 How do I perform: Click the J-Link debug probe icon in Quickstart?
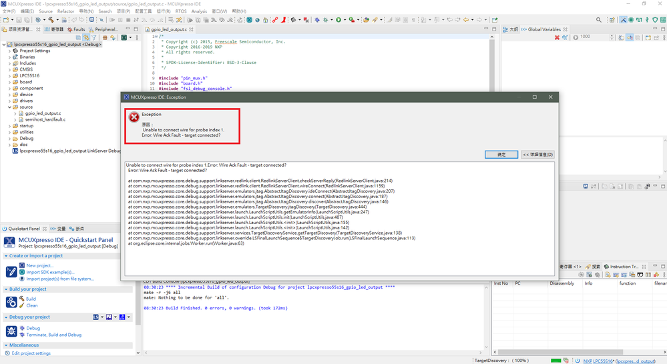tap(122, 317)
